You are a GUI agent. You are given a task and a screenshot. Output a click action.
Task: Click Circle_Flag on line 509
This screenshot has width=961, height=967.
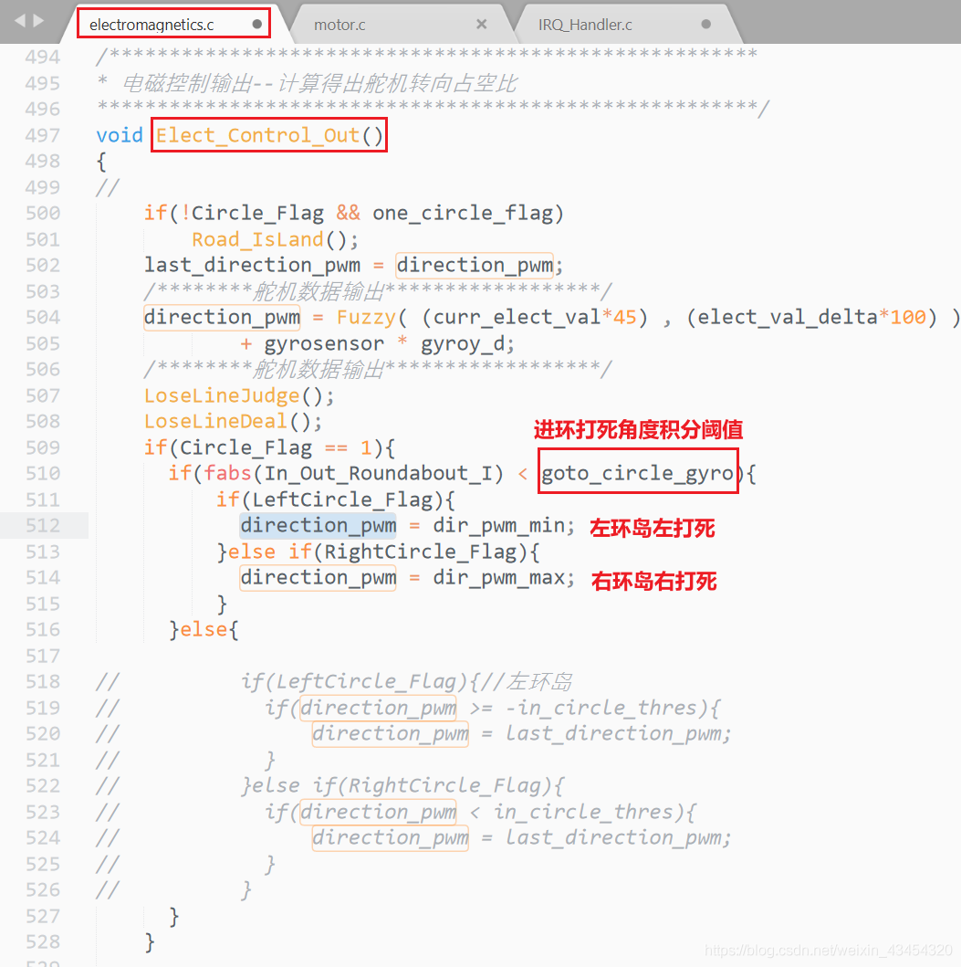click(x=245, y=447)
